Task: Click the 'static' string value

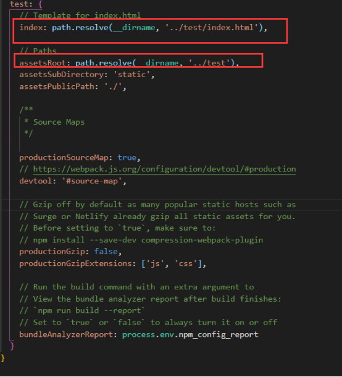Action: tap(131, 75)
